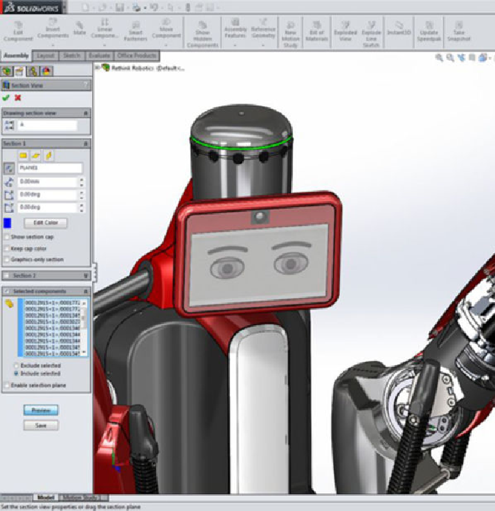Click the Mate tool in the toolbar

tap(80, 29)
